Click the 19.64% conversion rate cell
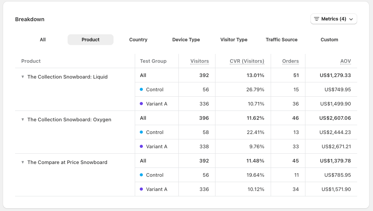 click(255, 175)
